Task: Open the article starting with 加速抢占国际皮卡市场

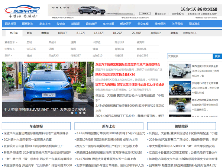Action: [183, 159]
